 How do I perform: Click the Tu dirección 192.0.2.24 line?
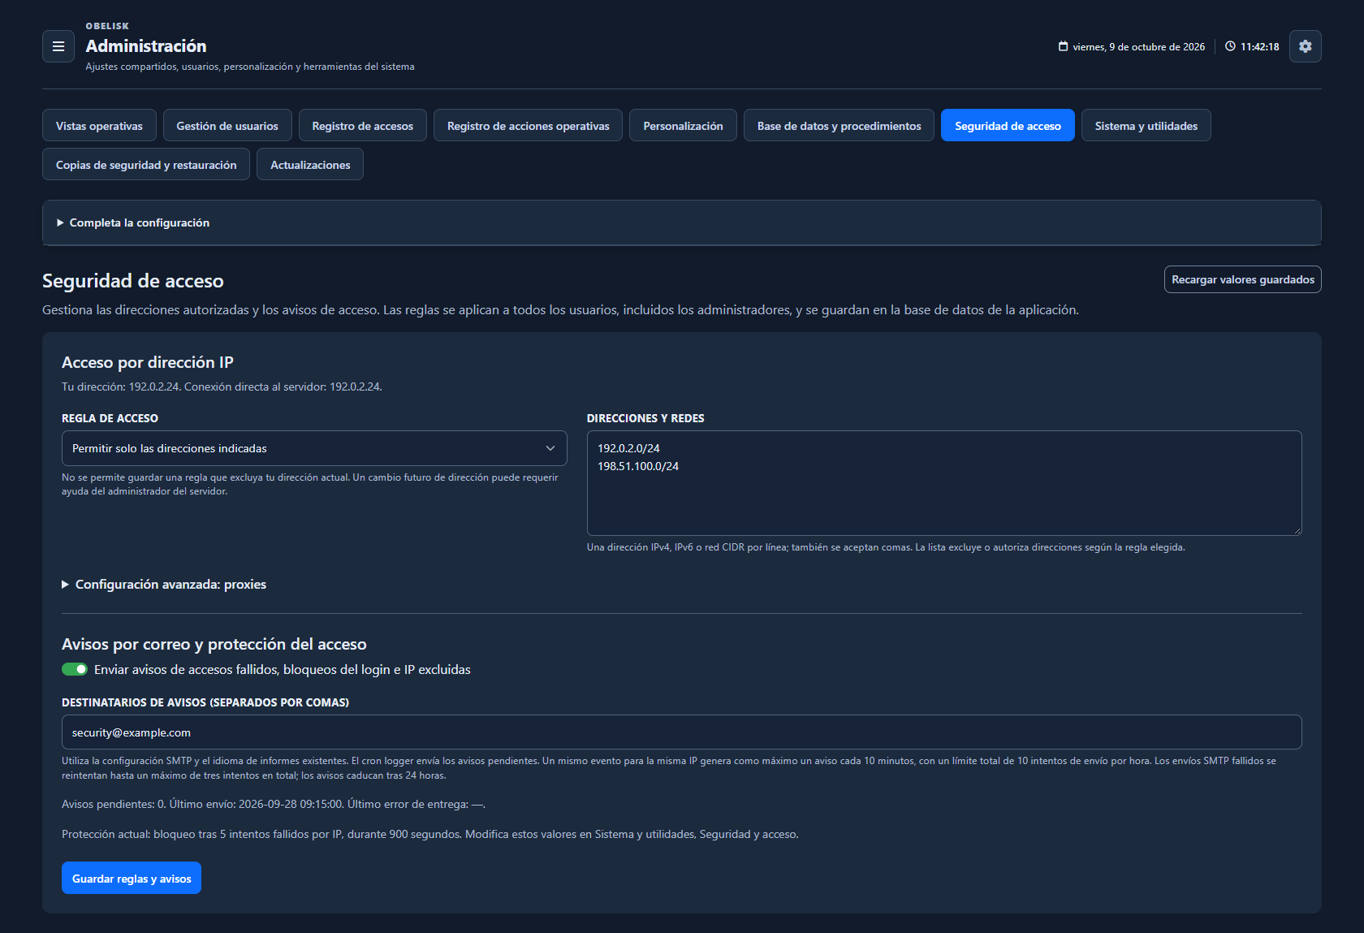tap(222, 387)
